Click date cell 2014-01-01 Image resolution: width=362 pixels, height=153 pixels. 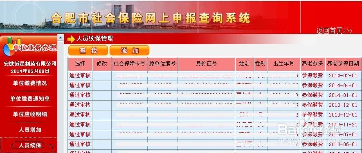[343, 95]
